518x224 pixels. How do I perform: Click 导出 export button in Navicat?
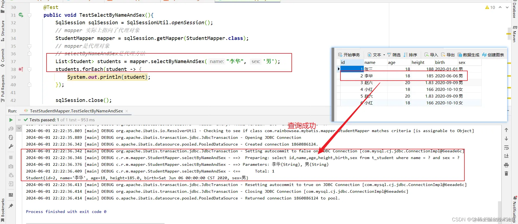point(448,55)
